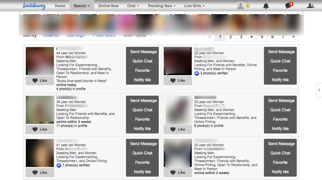Go to results page 2
This screenshot has height=180, width=322.
click(x=231, y=37)
